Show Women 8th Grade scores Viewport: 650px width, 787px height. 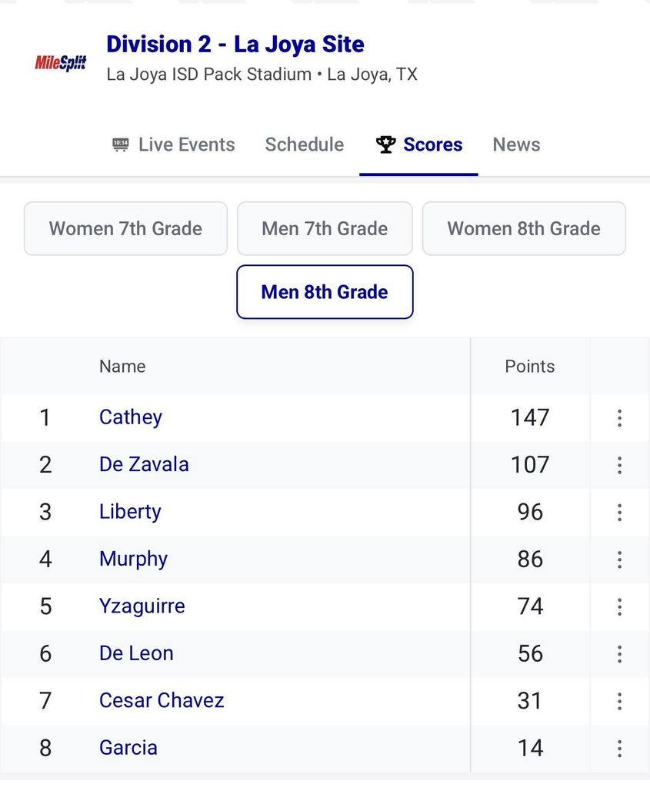524,228
